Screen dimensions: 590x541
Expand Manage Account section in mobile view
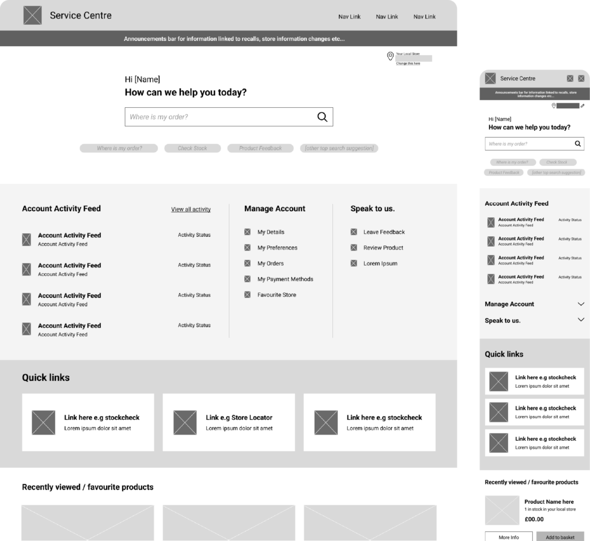coord(581,304)
